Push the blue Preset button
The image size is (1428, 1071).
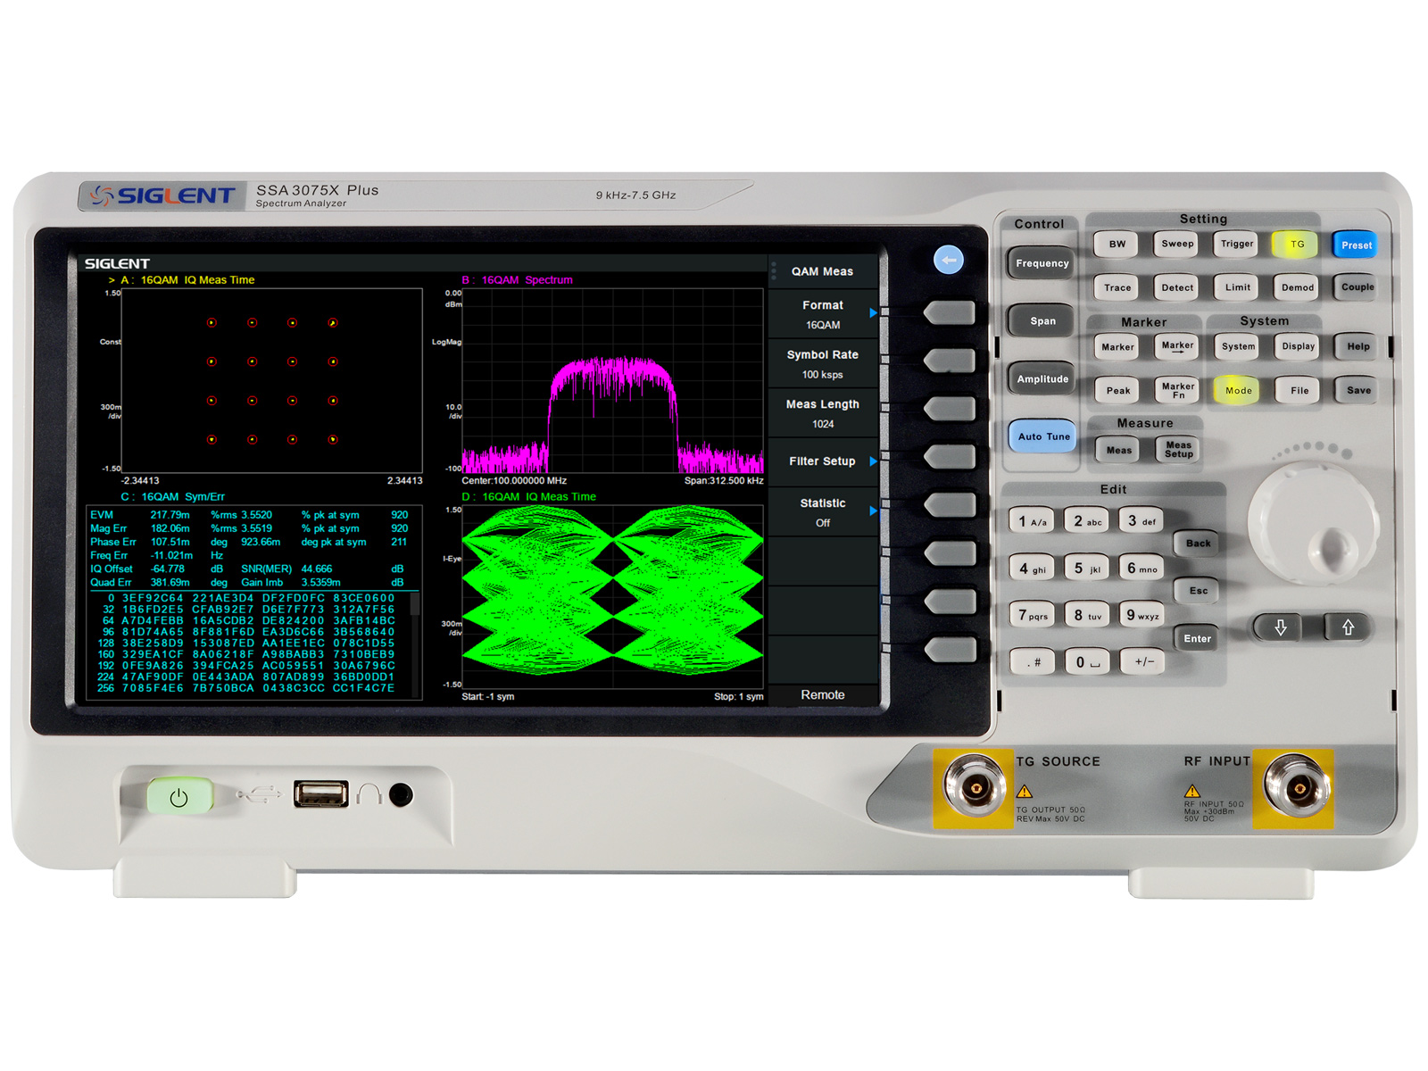pos(1356,245)
